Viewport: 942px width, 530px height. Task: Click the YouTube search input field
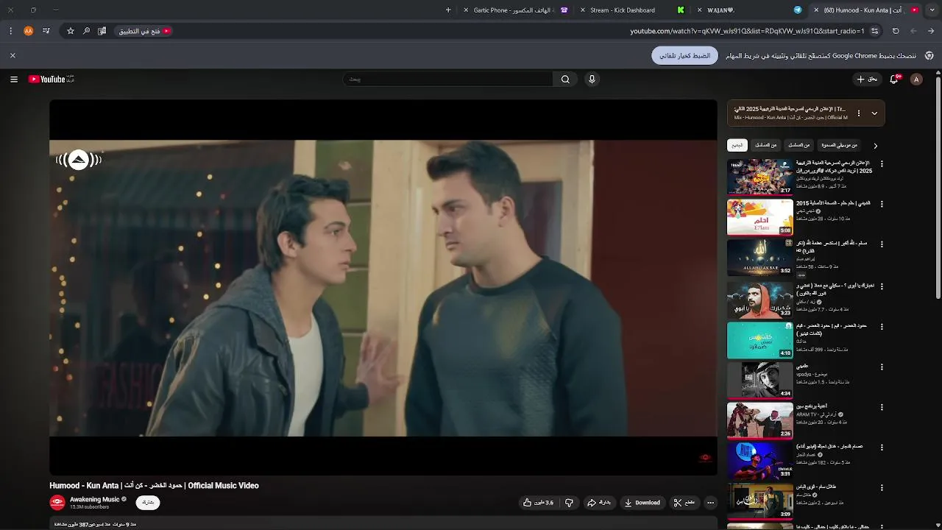point(447,79)
